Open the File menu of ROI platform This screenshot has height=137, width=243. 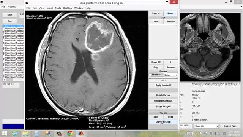(28, 8)
